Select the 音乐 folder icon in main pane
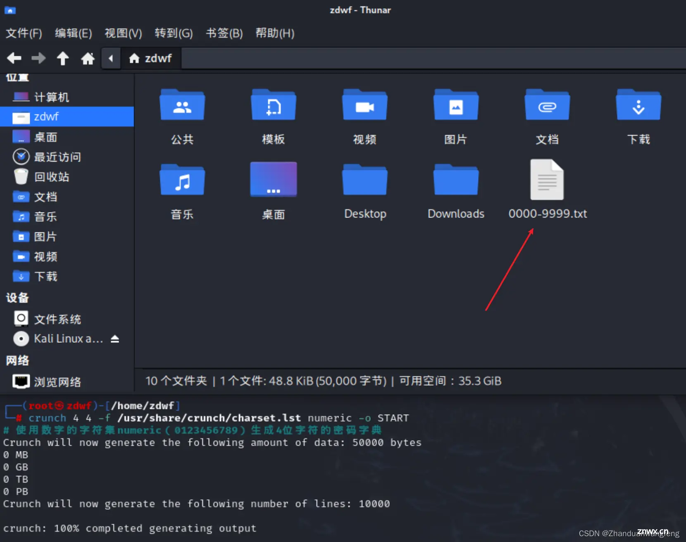Screen dimensions: 686x542 [x=182, y=180]
